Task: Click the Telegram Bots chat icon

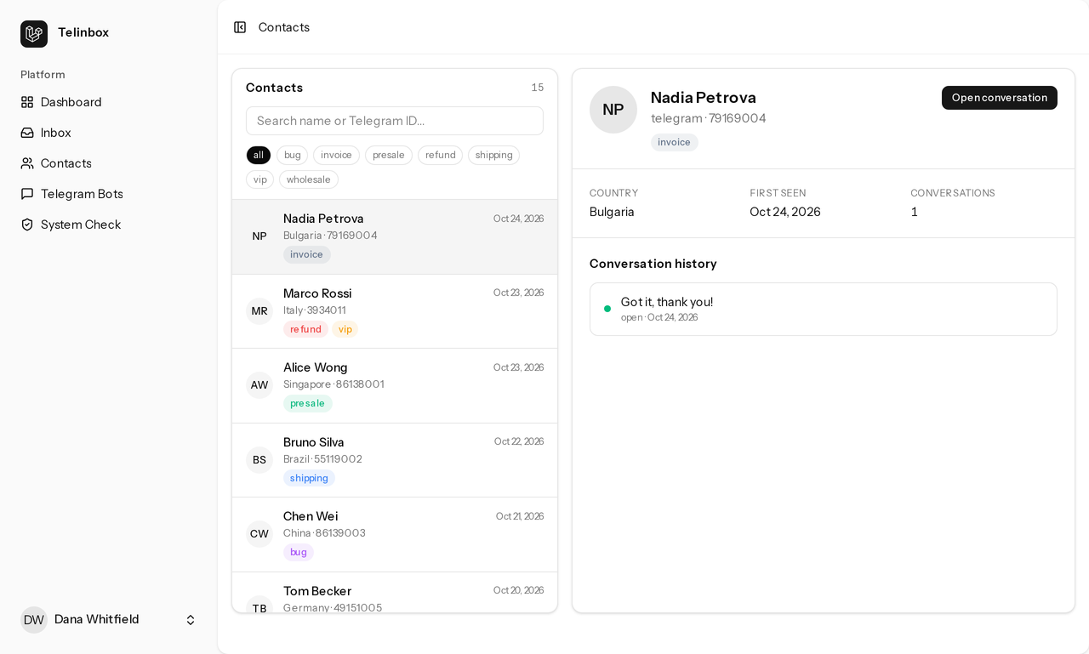Action: pyautogui.click(x=27, y=194)
